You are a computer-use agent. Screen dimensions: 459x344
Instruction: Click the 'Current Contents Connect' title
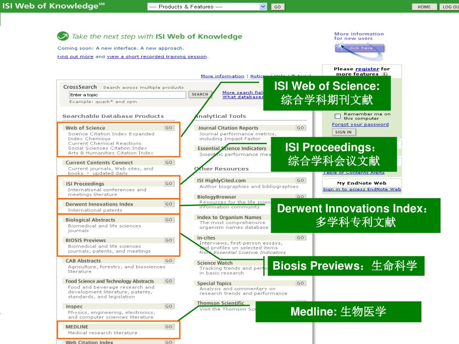point(99,162)
